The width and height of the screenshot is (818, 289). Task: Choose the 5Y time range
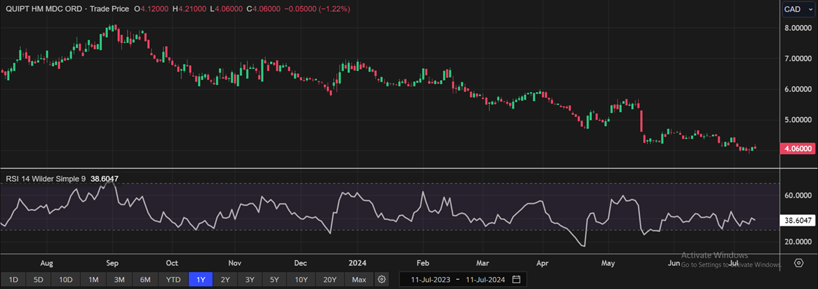pyautogui.click(x=274, y=279)
